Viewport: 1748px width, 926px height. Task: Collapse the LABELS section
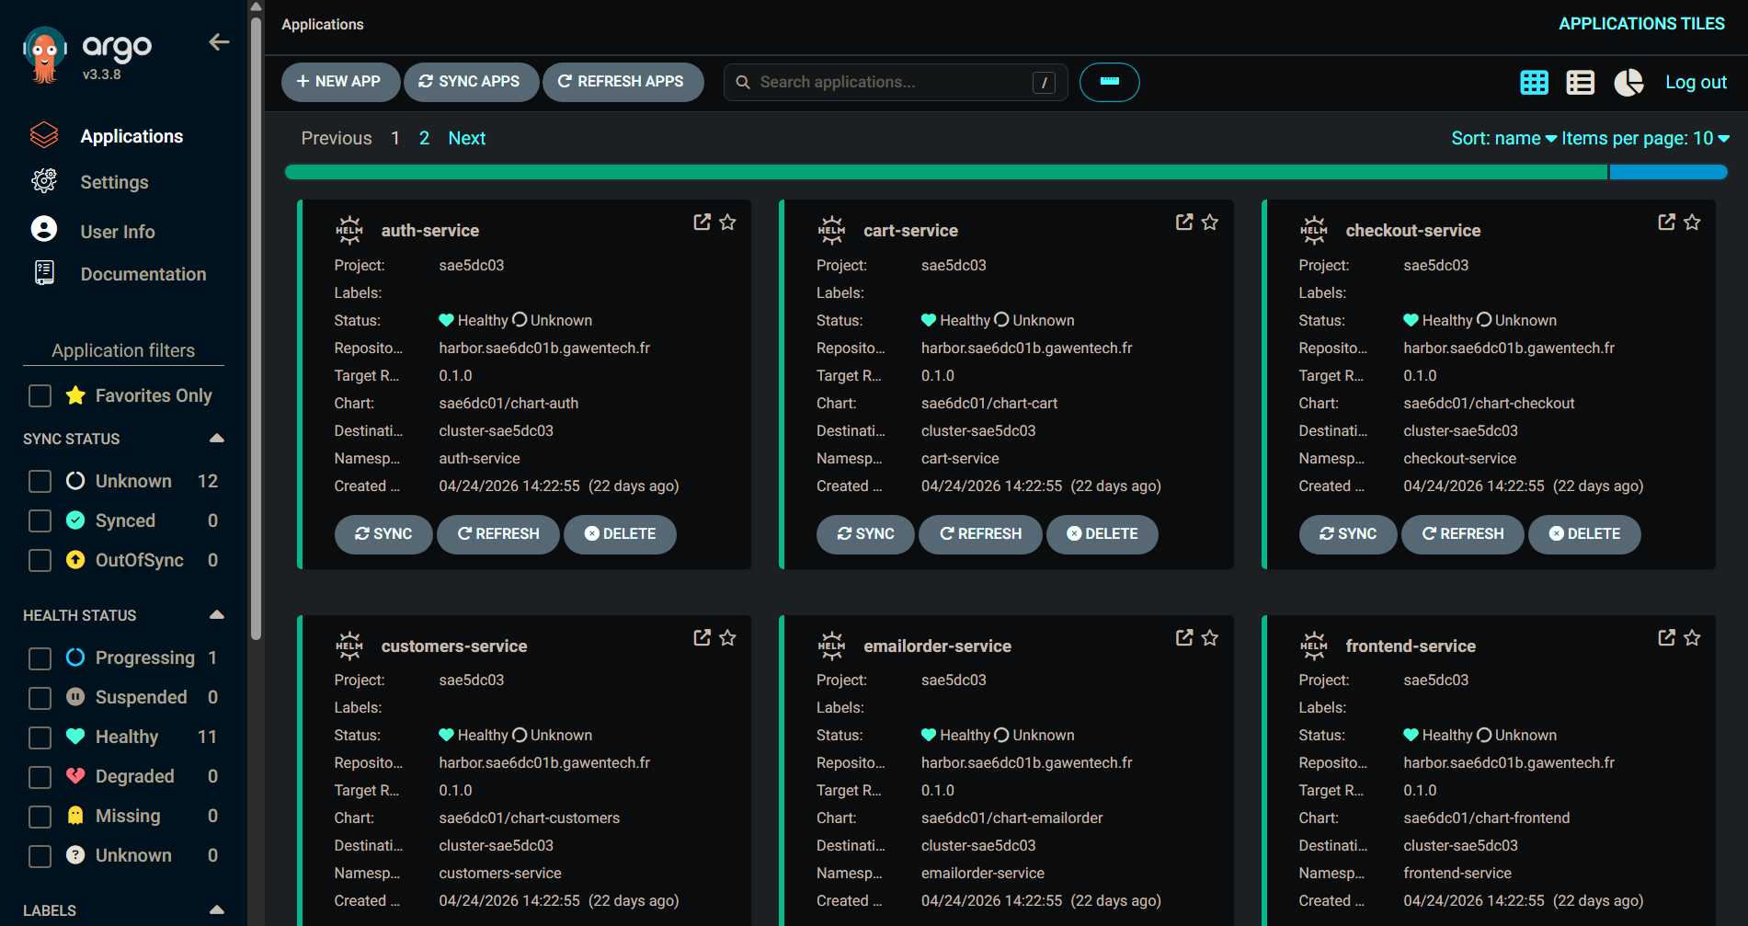217,909
